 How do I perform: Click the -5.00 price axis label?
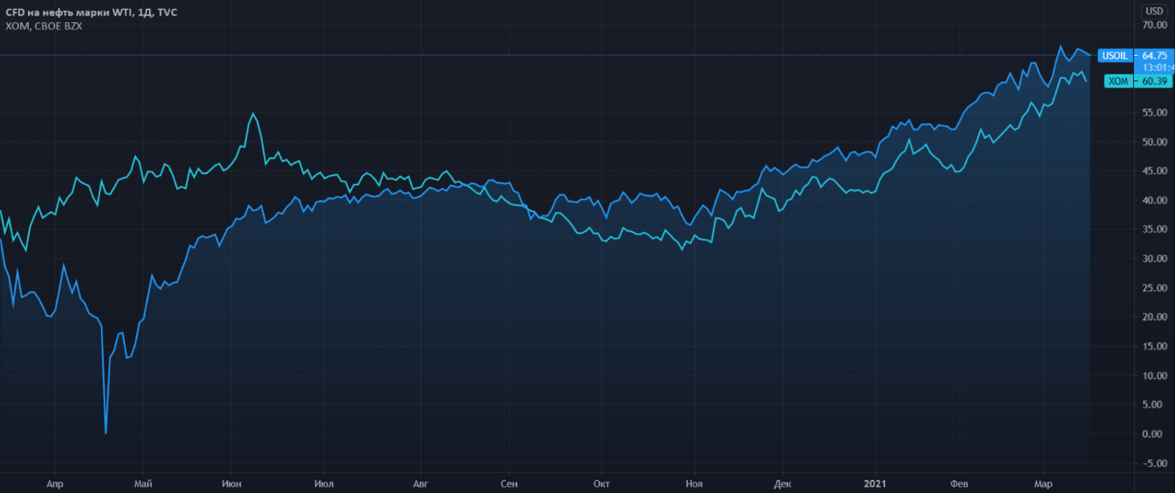[x=1154, y=463]
